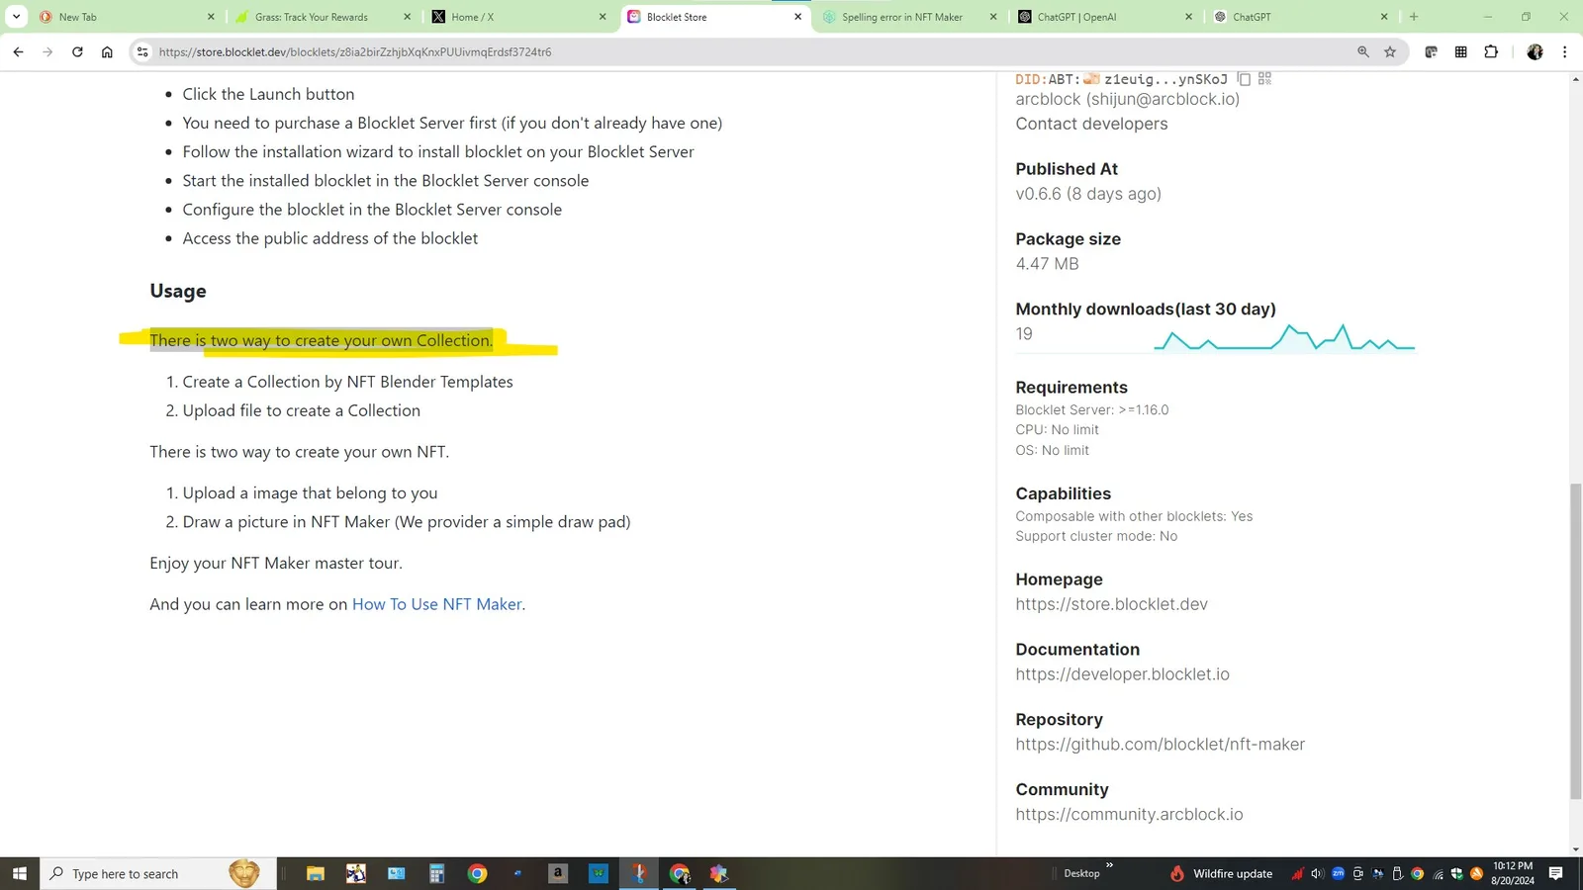
Task: Open File Explorer from the taskbar
Action: point(316,873)
